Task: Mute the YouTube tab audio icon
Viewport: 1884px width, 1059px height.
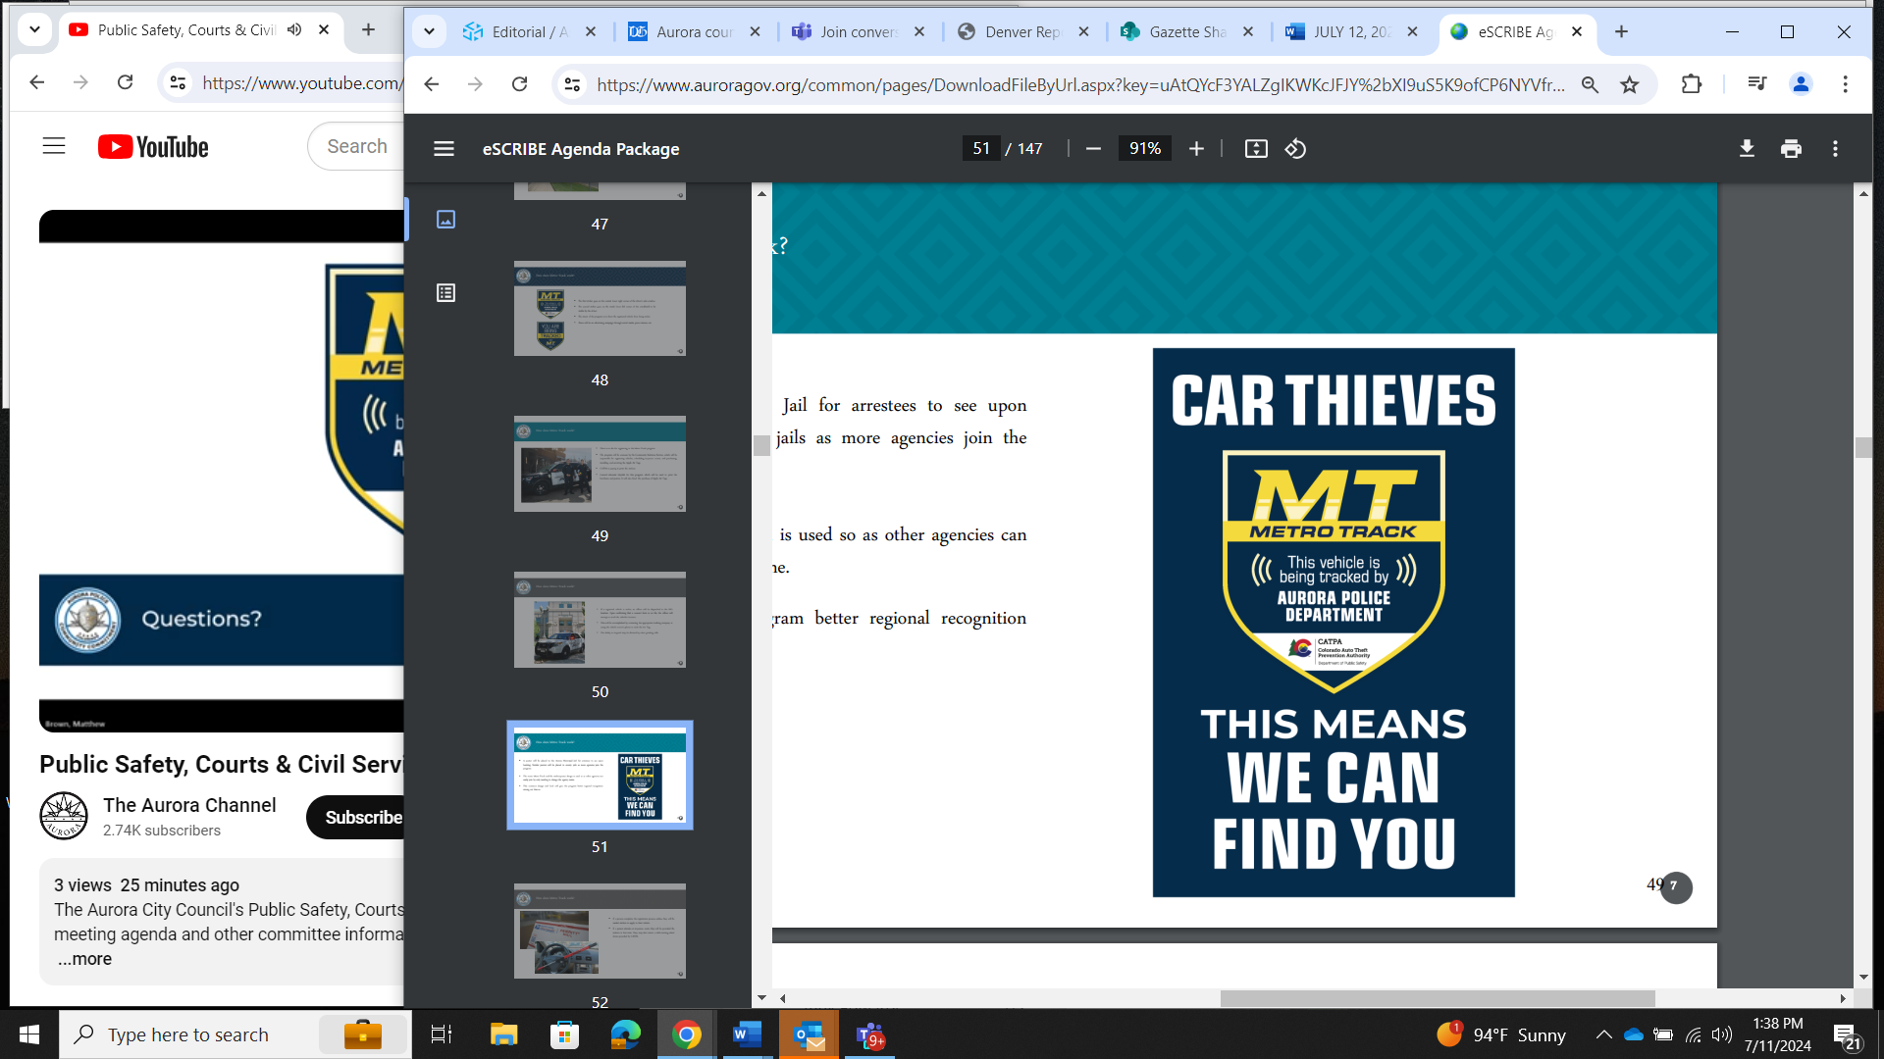Action: coord(294,29)
